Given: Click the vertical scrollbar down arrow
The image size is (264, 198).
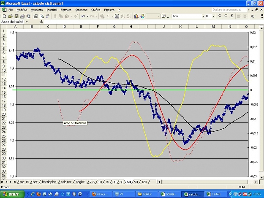Looking at the screenshot, I should [261, 177].
